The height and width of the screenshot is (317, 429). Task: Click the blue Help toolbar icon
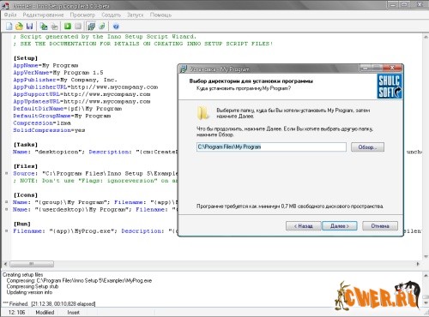pyautogui.click(x=116, y=27)
